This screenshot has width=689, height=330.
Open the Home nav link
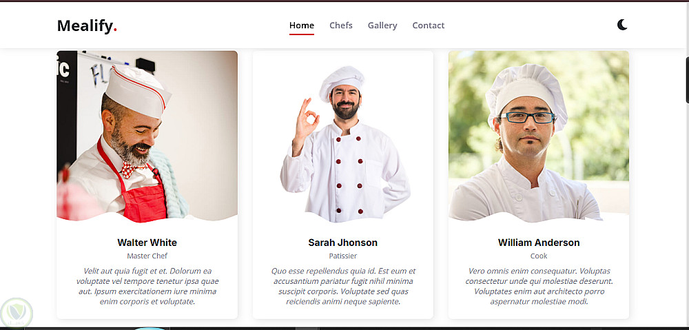(x=302, y=25)
